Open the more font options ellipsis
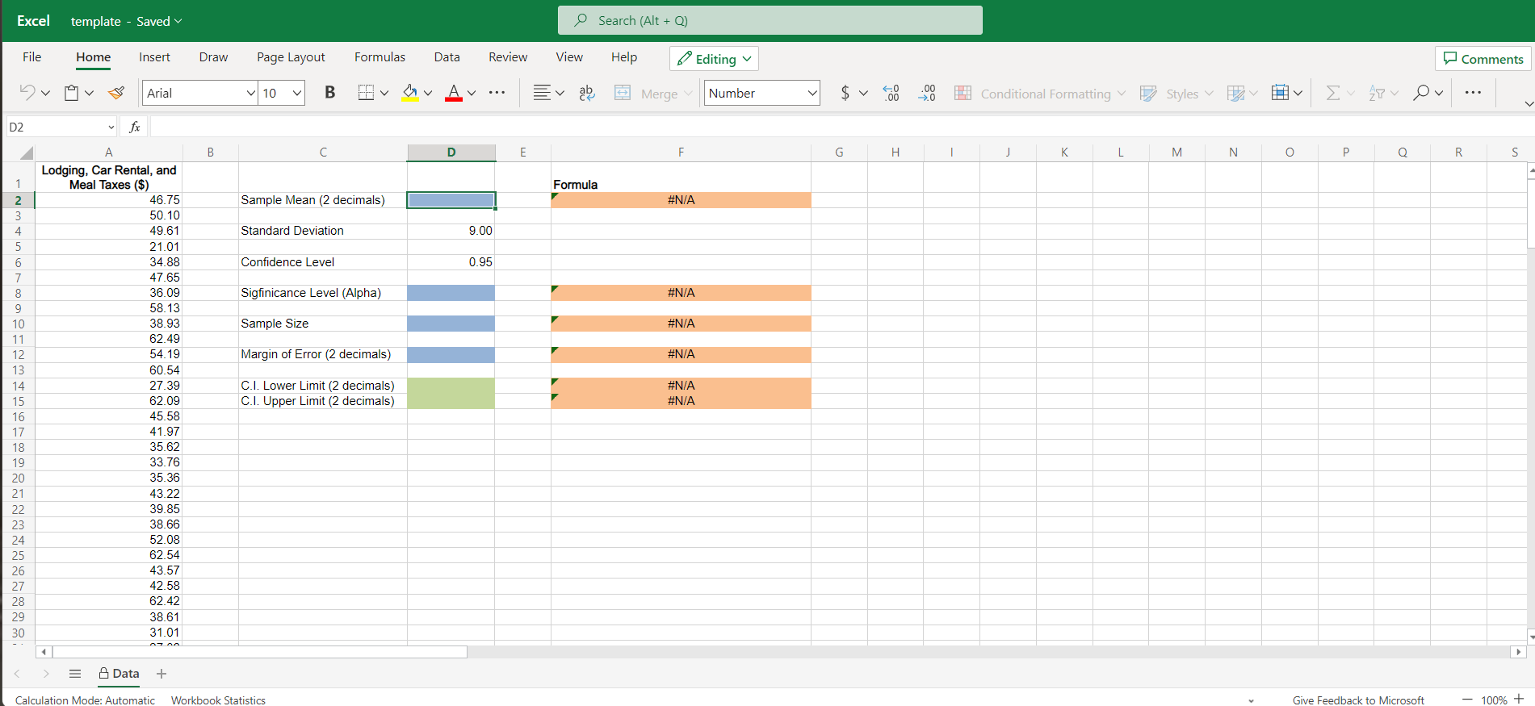 [x=497, y=93]
